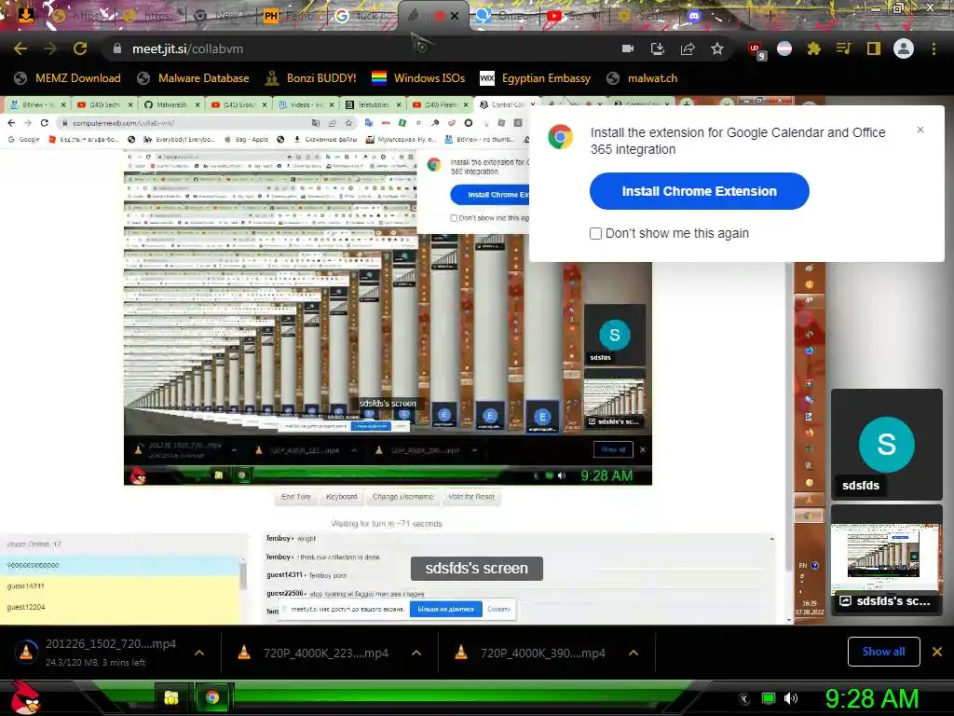
Task: Select the sdsfds's screen thumbnail tile
Action: tap(887, 559)
